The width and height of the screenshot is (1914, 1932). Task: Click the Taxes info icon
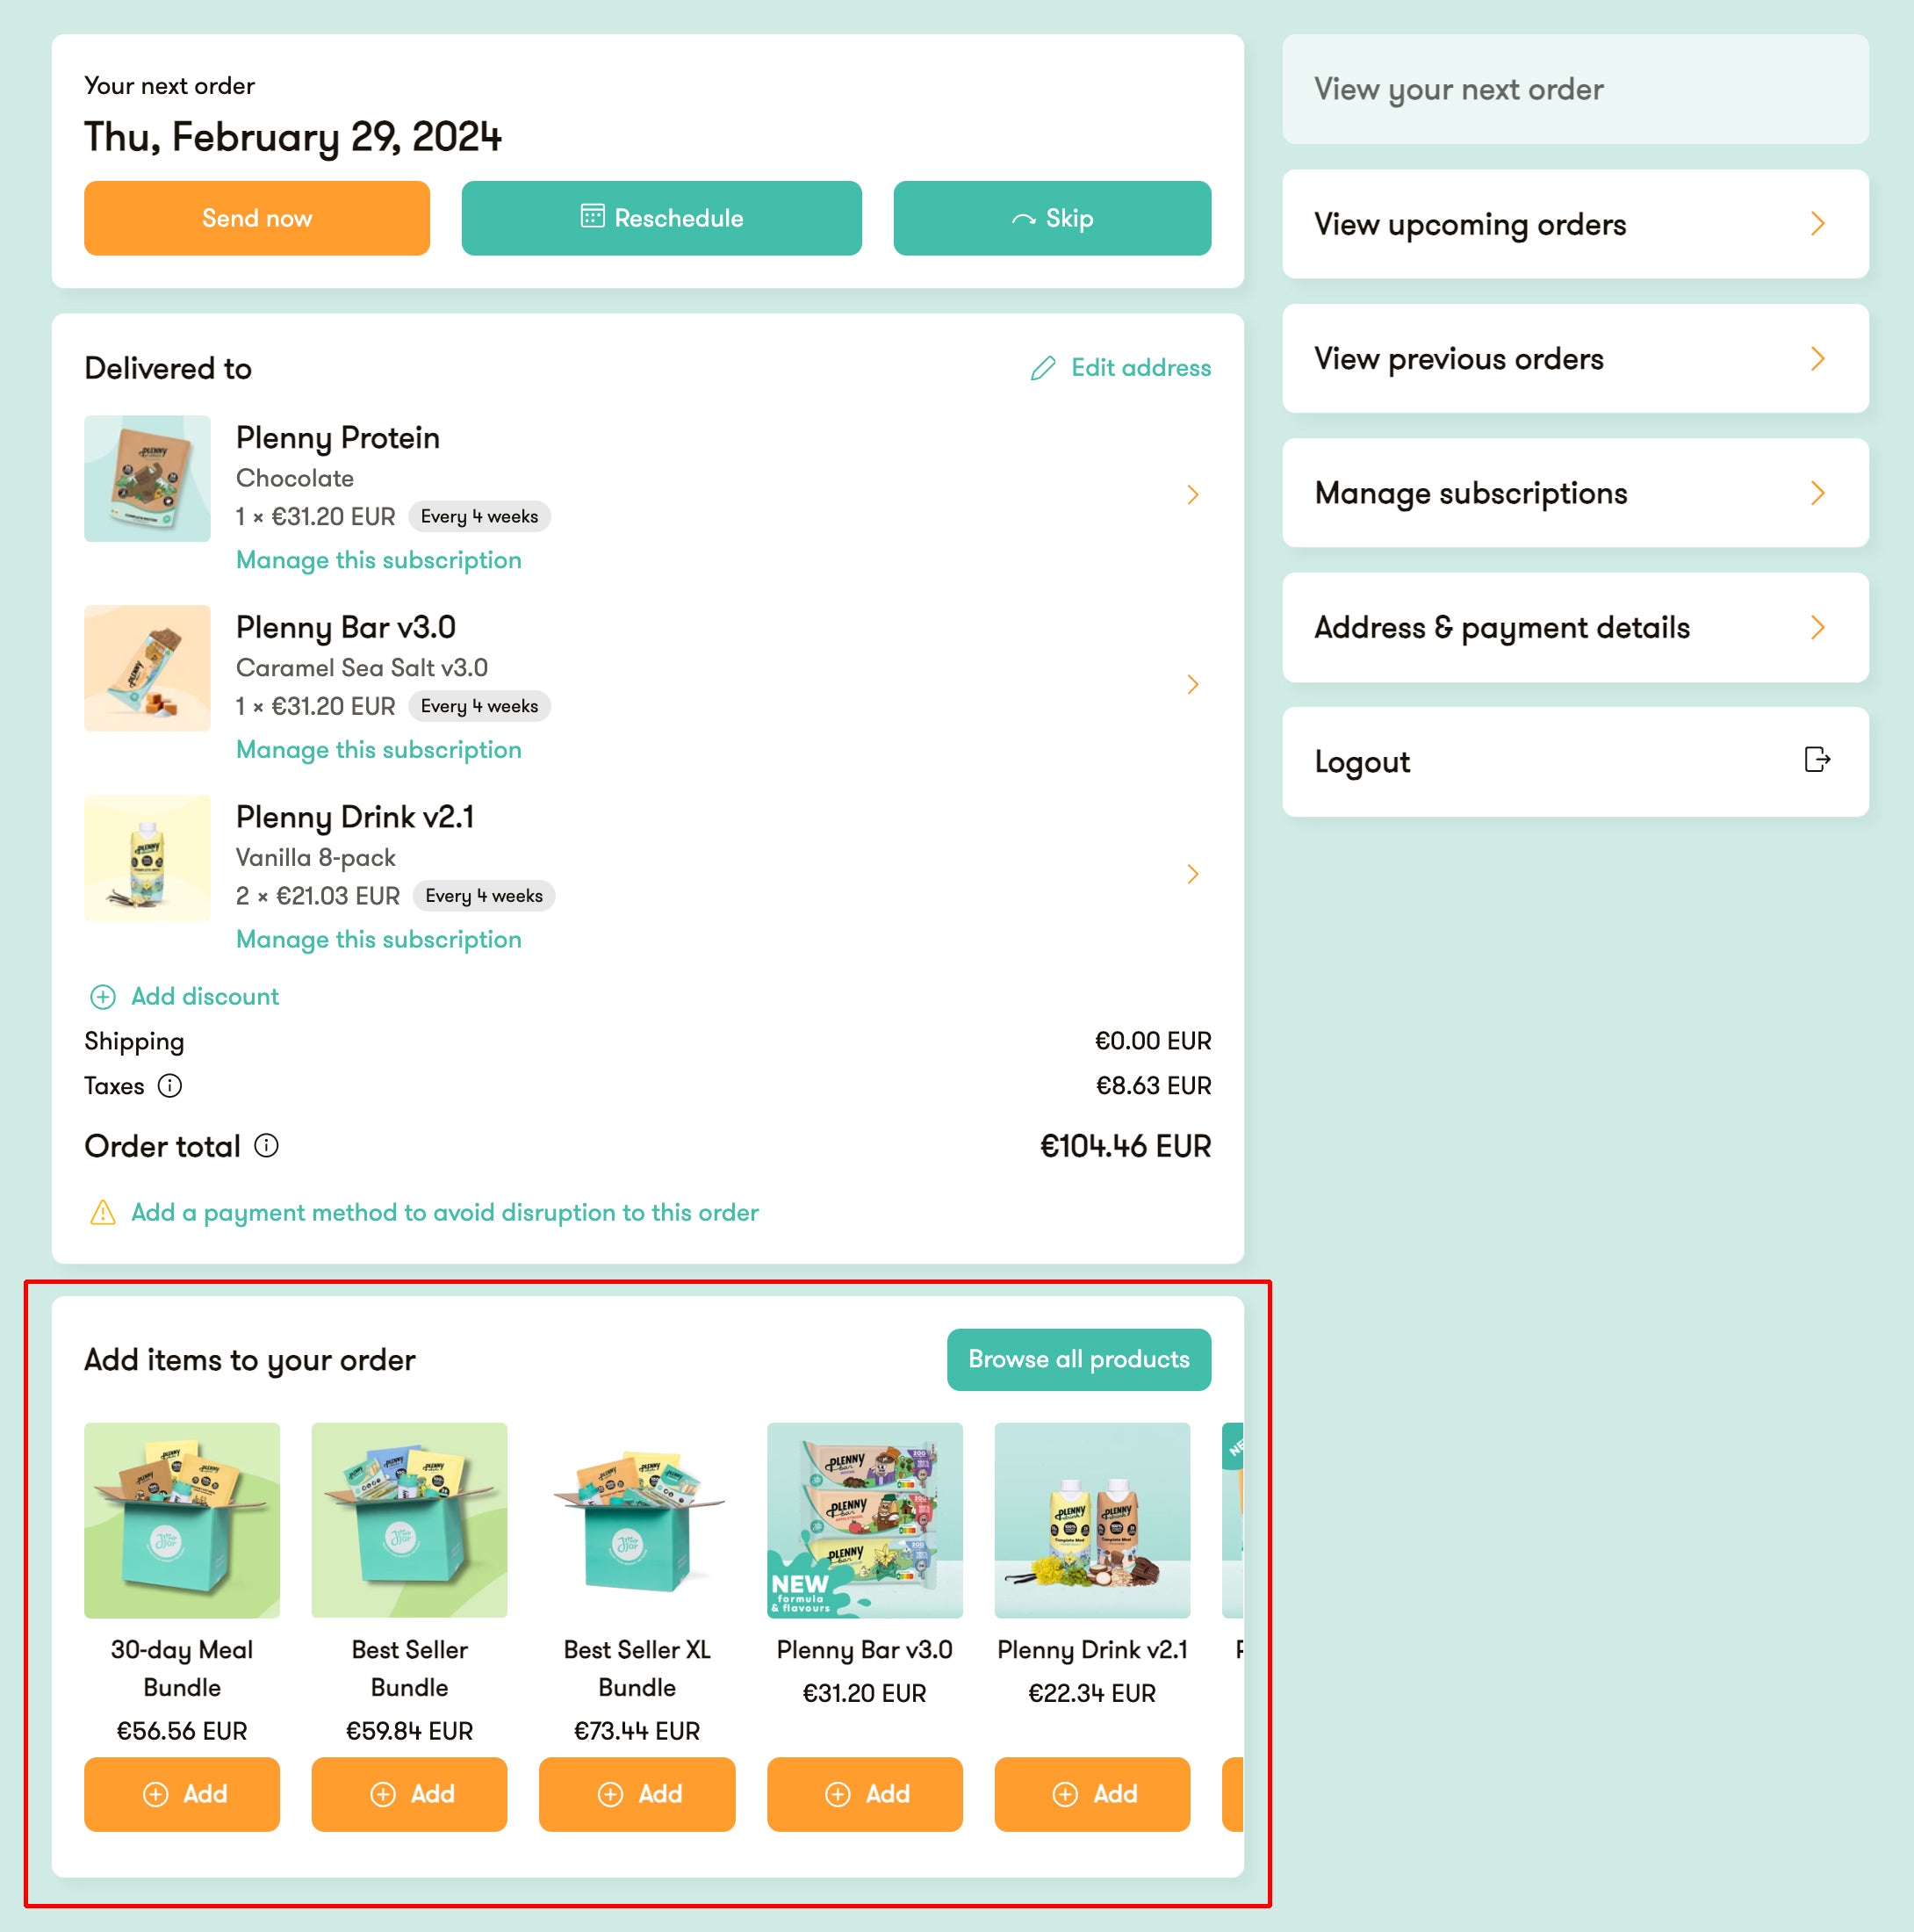click(170, 1085)
